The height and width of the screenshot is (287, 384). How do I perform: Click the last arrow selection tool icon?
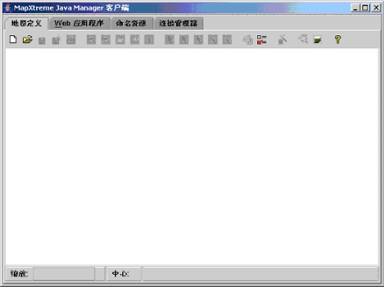coord(227,40)
